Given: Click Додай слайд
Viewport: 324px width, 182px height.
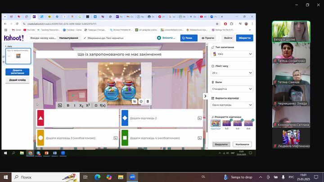Looking at the screenshot, I should [x=18, y=80].
